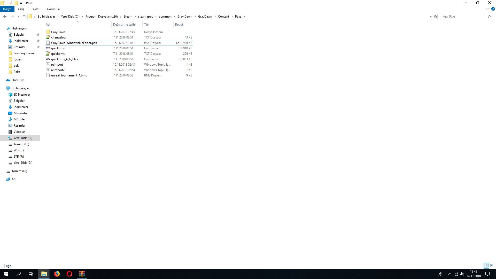Sort by Değiştirme tarihi column

point(127,25)
